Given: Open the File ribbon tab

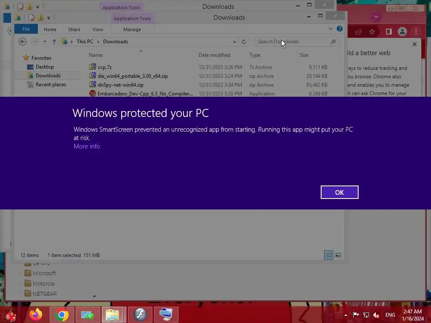Looking at the screenshot, I should coord(26,29).
